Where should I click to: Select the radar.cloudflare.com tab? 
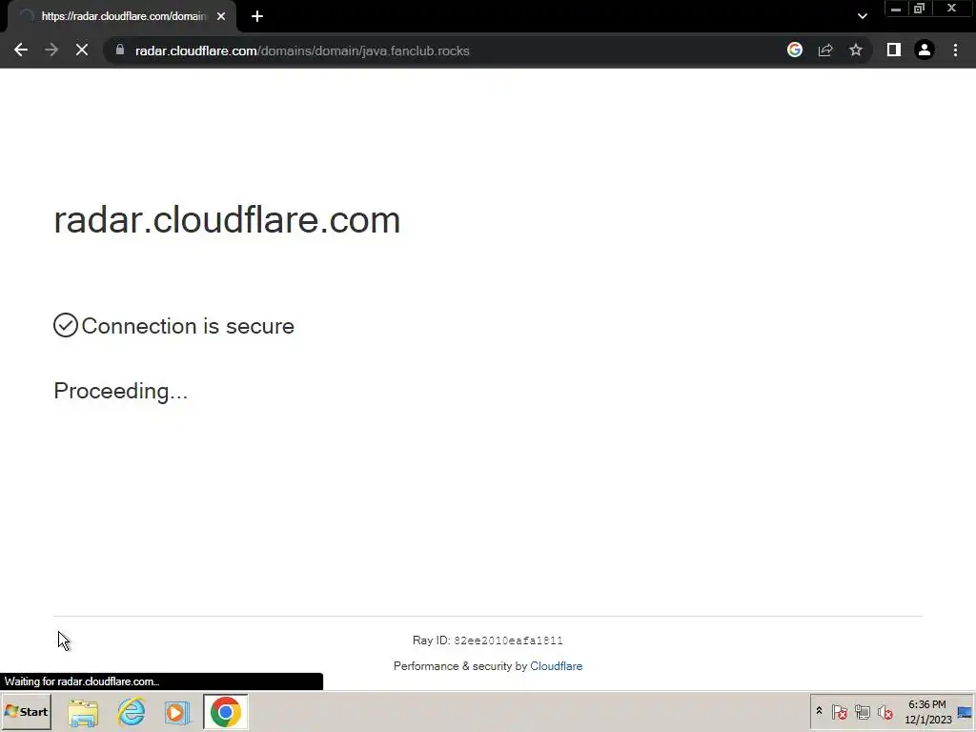(123, 16)
